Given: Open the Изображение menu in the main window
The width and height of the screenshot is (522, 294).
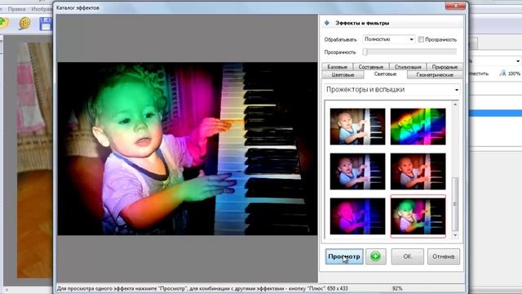Looking at the screenshot, I should point(42,9).
